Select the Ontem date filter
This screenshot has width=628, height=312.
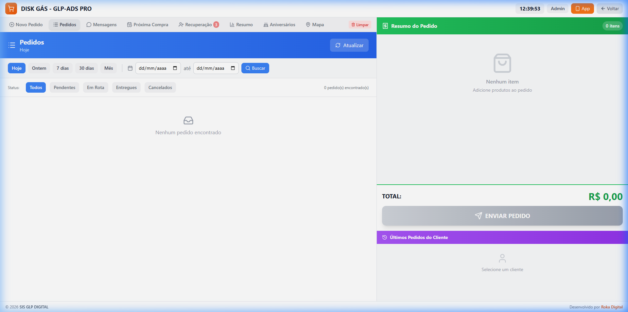point(39,68)
